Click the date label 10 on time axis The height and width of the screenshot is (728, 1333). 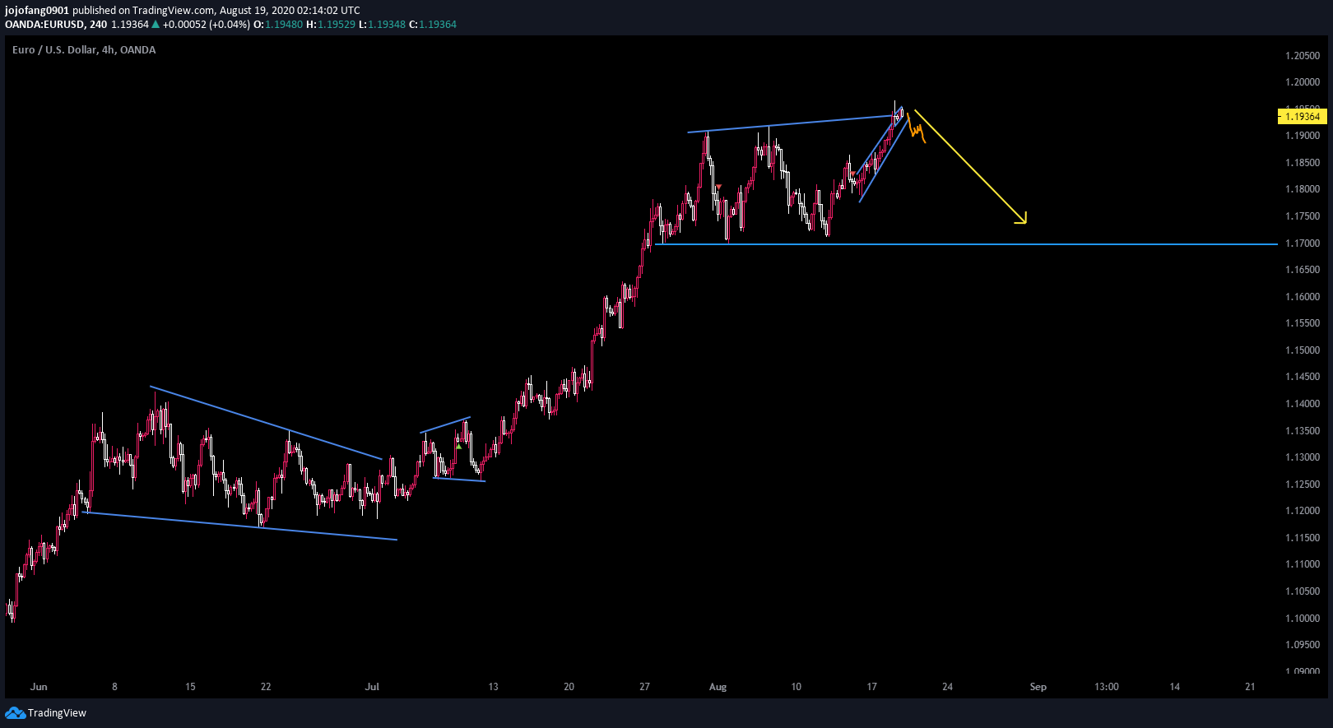coord(796,687)
